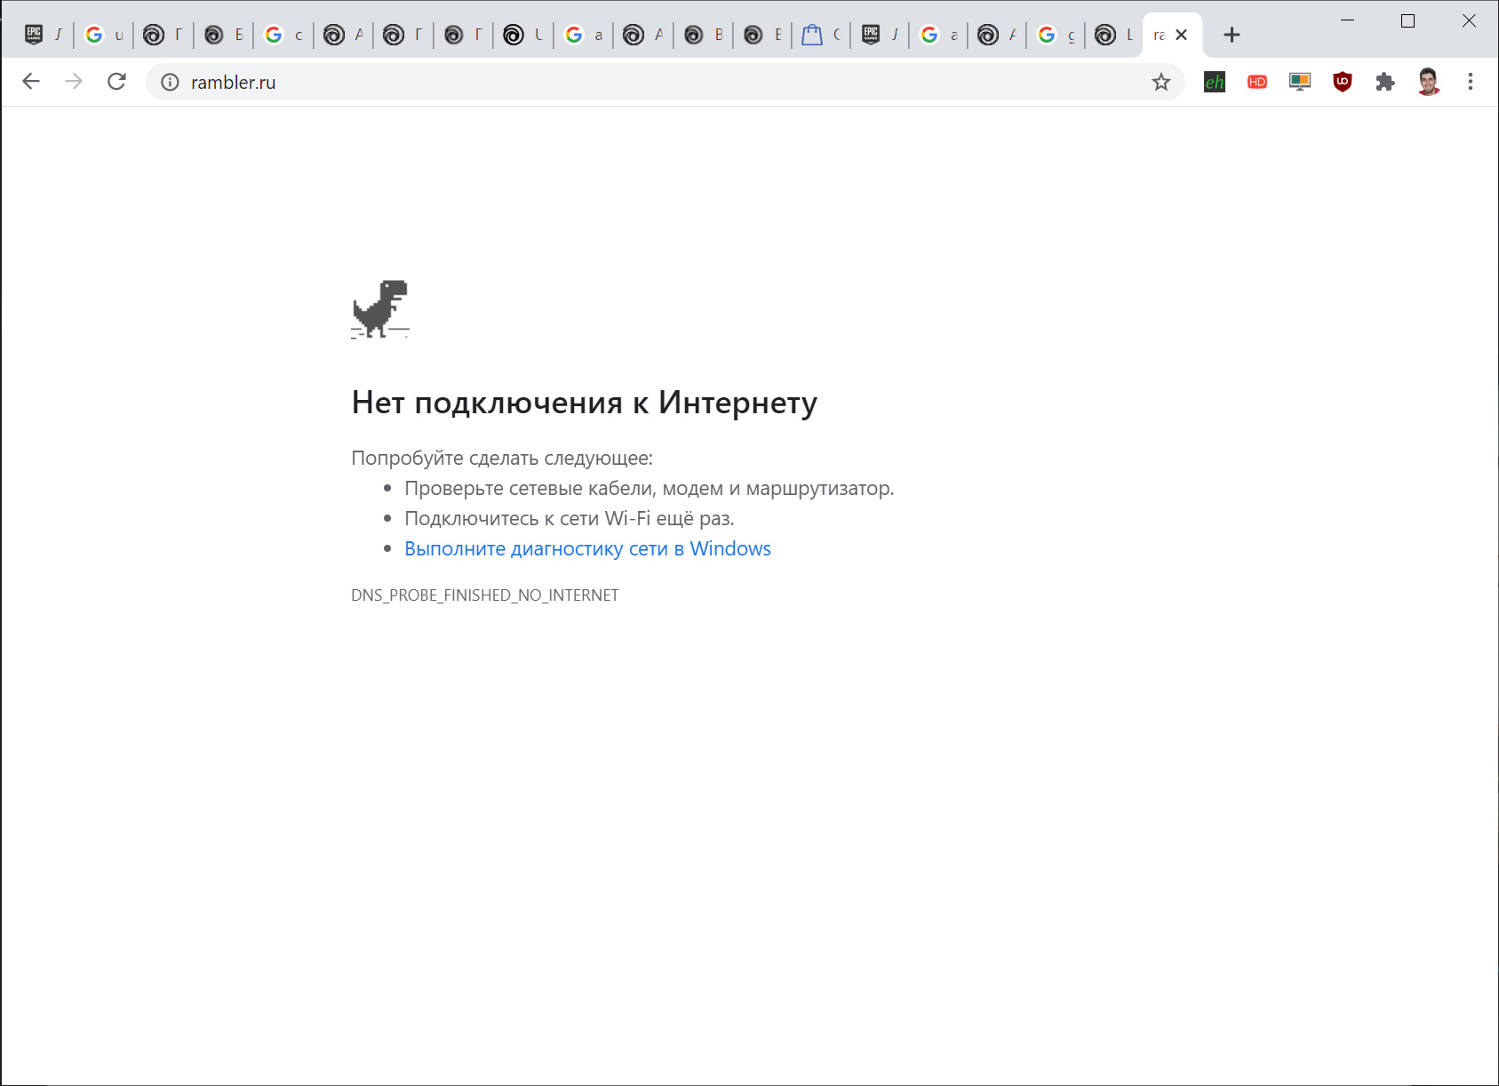1499x1086 pixels.
Task: Click the rambler.ru address bar
Action: pyautogui.click(x=665, y=82)
